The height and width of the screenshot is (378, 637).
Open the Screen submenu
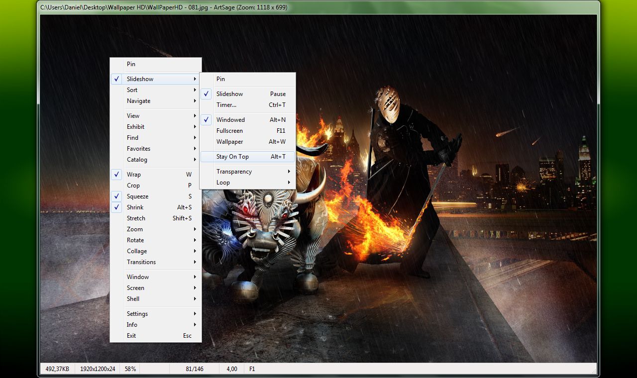click(156, 288)
